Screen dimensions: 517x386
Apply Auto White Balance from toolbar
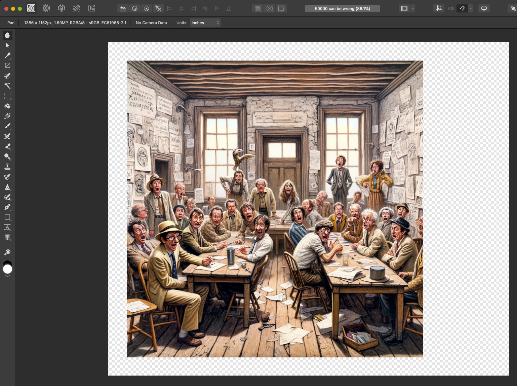[158, 8]
